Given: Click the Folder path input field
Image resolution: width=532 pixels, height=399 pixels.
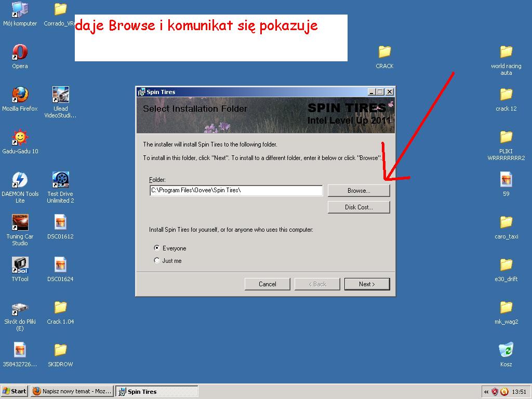Looking at the screenshot, I should point(236,190).
